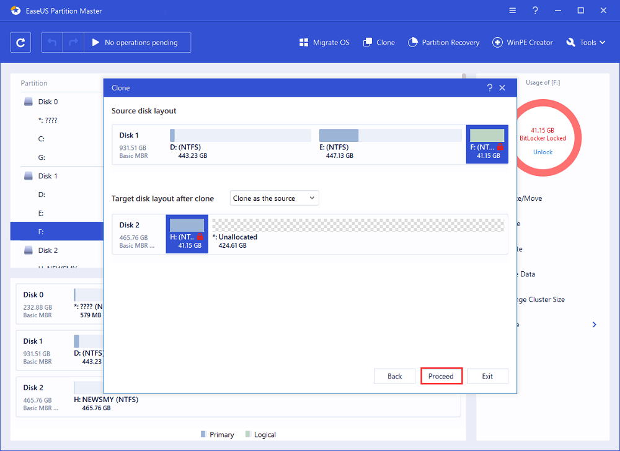Expand more operations right chevron arrow

point(595,325)
